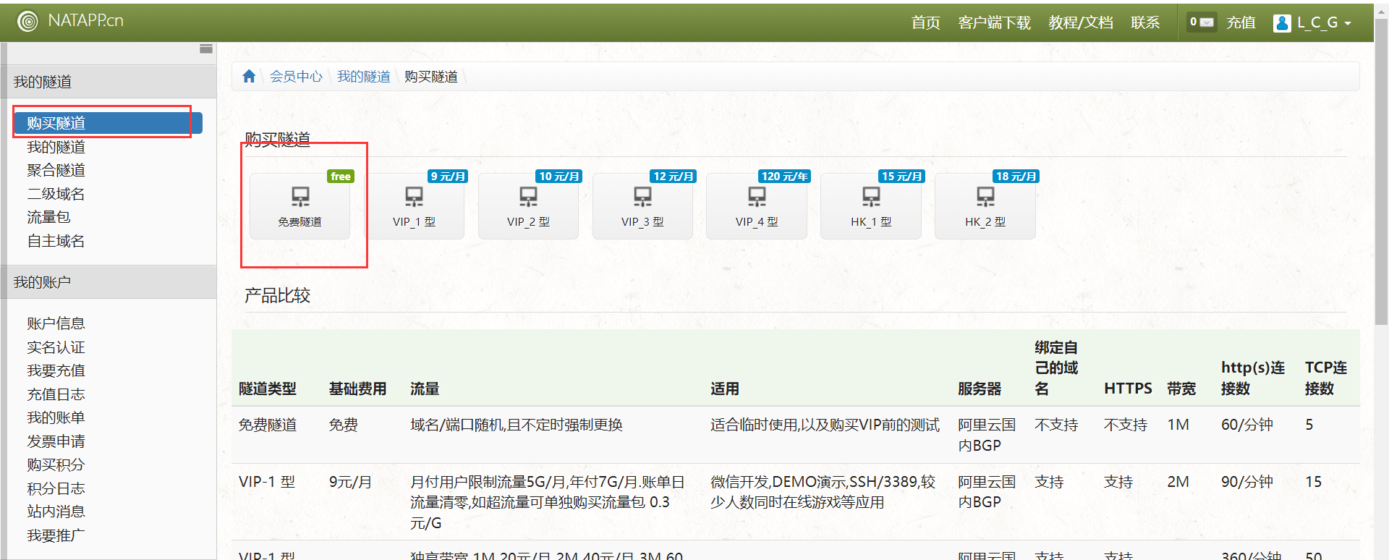Pick the VIP_2 型 tunnel option
Image resolution: width=1389 pixels, height=560 pixels.
pos(528,205)
